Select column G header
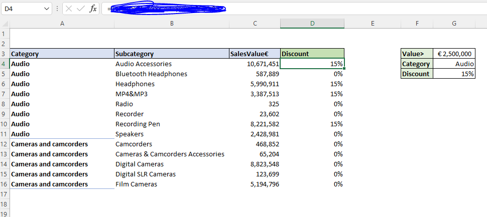The height and width of the screenshot is (217, 487). coord(454,24)
